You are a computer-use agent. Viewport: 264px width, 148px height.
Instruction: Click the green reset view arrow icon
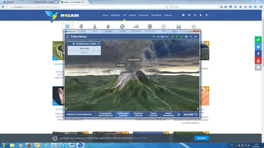pyautogui.click(x=177, y=37)
